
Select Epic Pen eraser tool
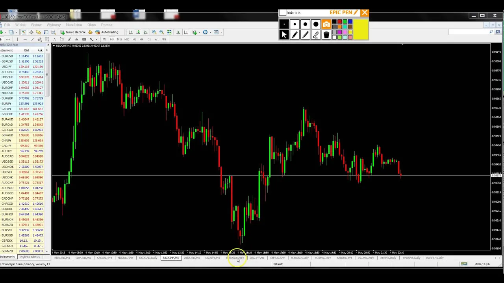pos(316,35)
